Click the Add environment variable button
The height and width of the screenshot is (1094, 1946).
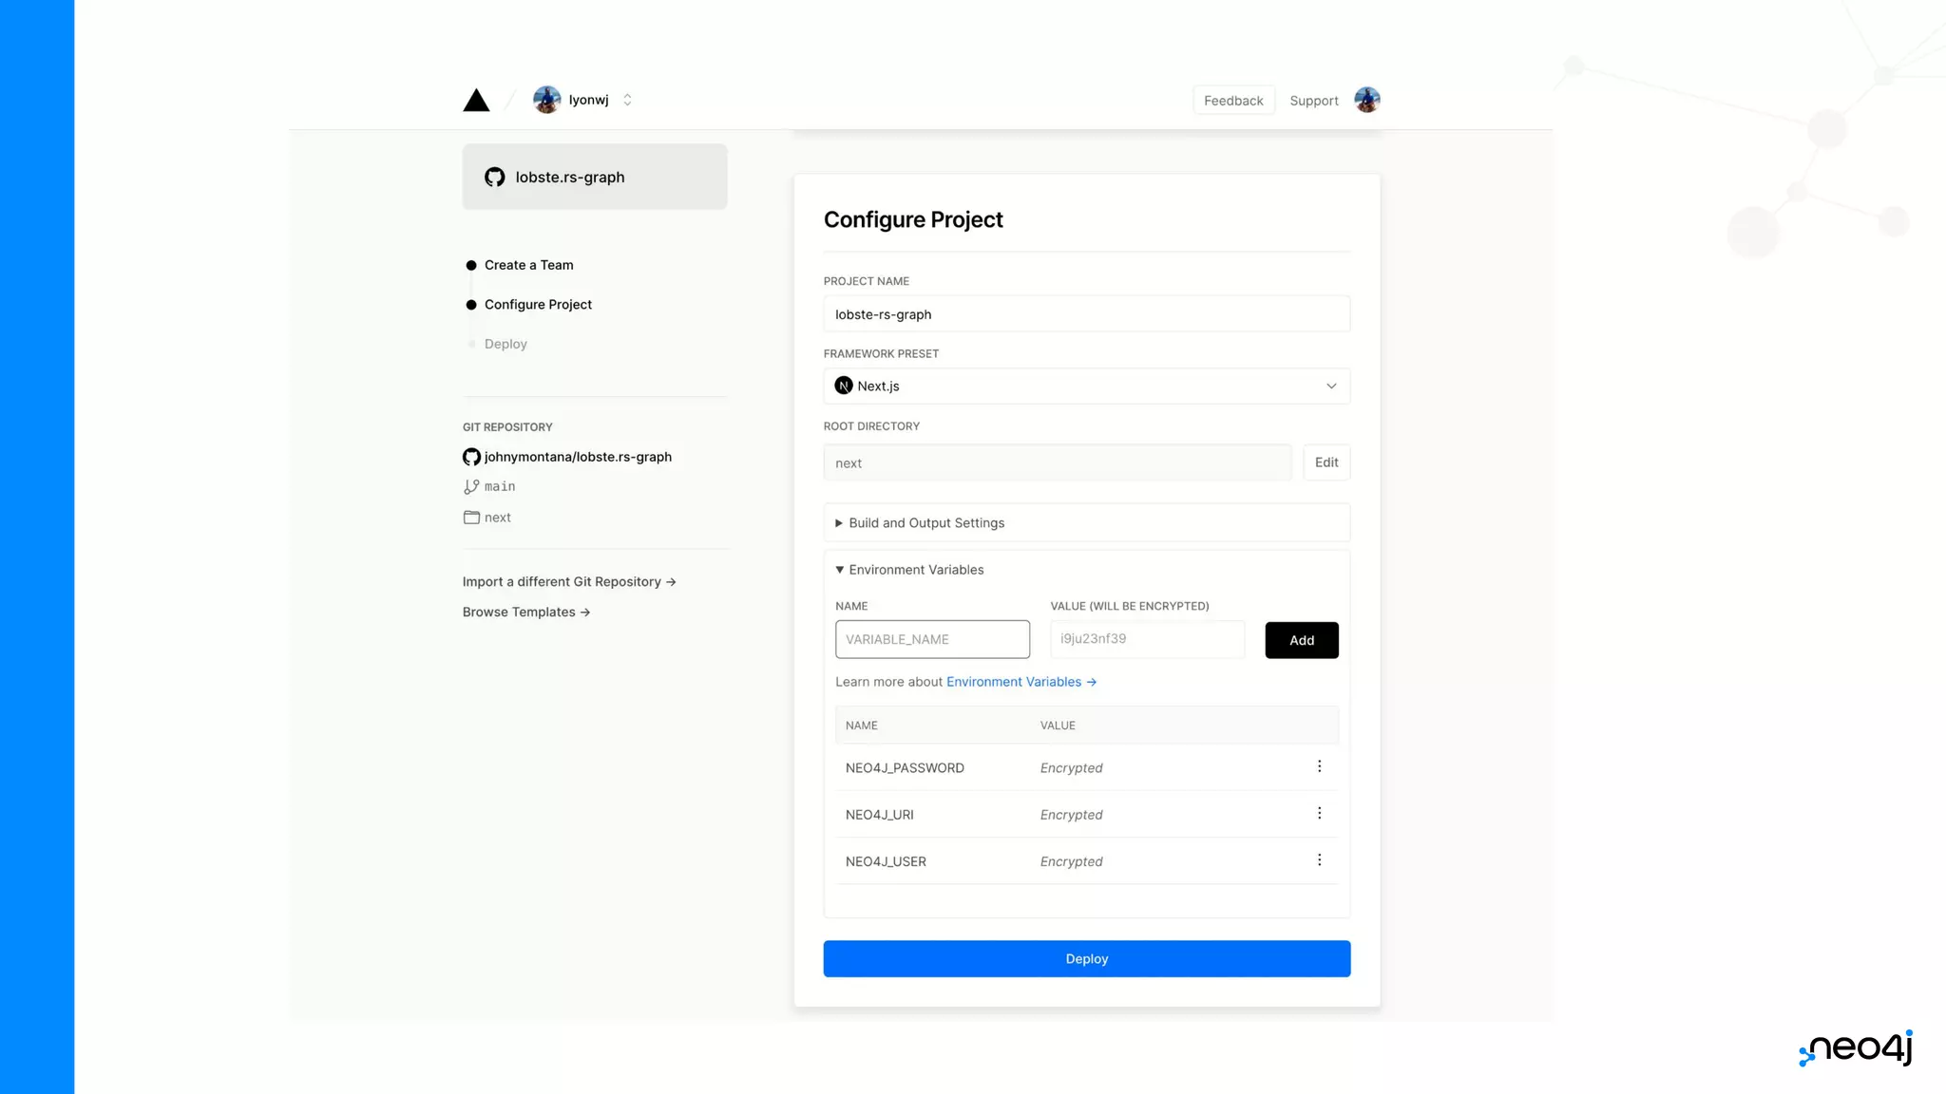click(x=1301, y=640)
